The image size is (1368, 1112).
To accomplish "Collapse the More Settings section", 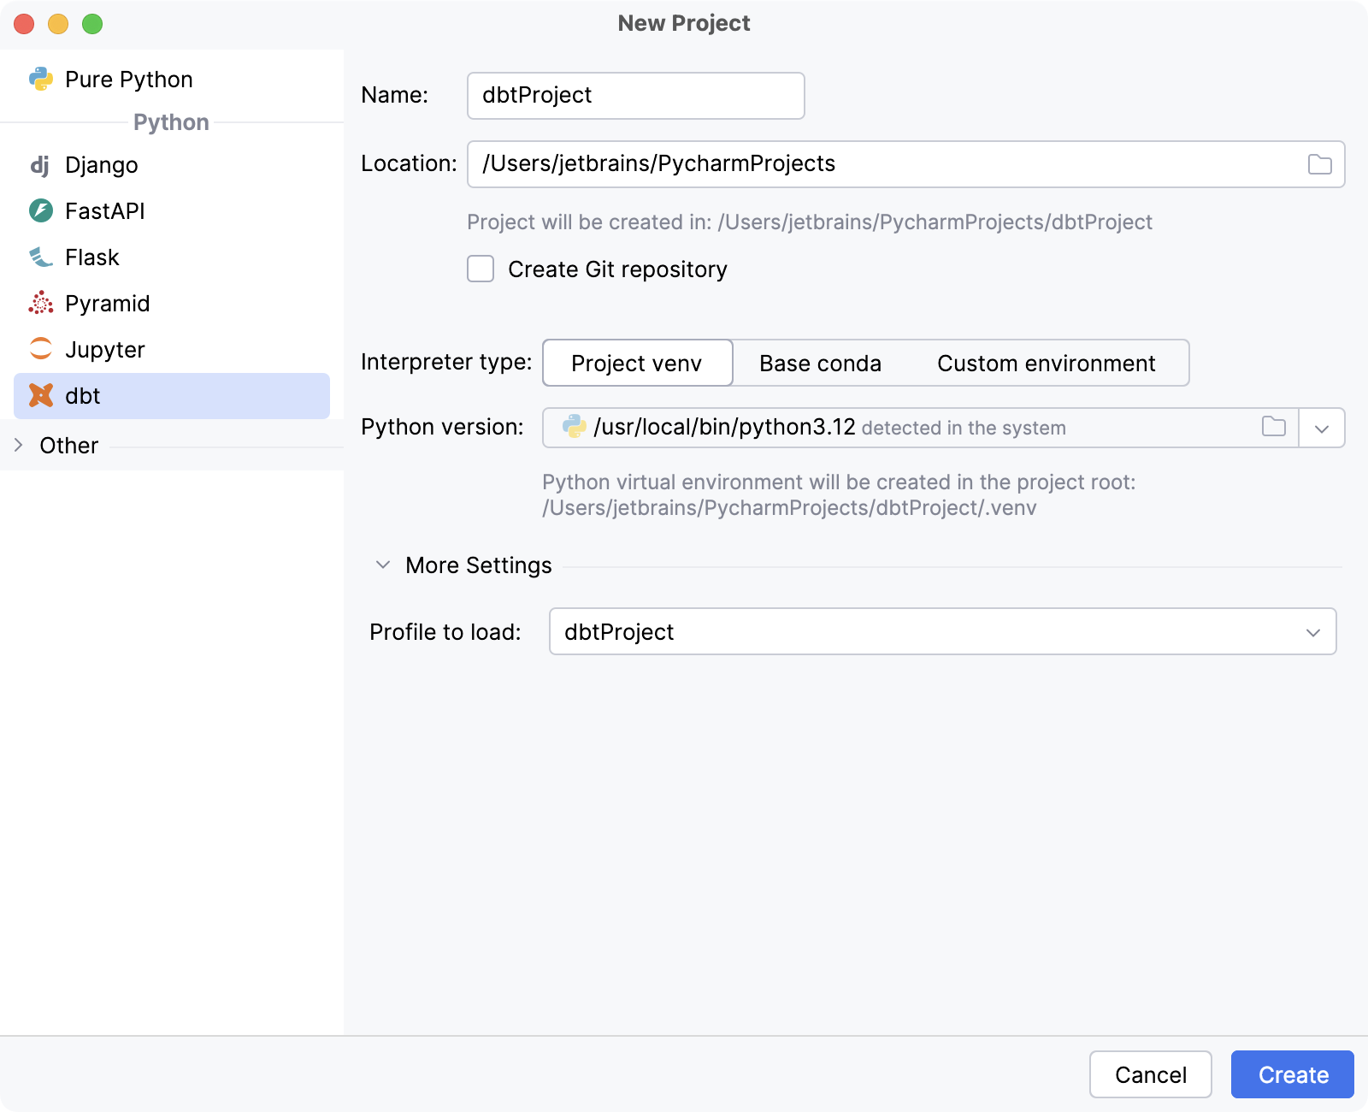I will click(x=383, y=565).
